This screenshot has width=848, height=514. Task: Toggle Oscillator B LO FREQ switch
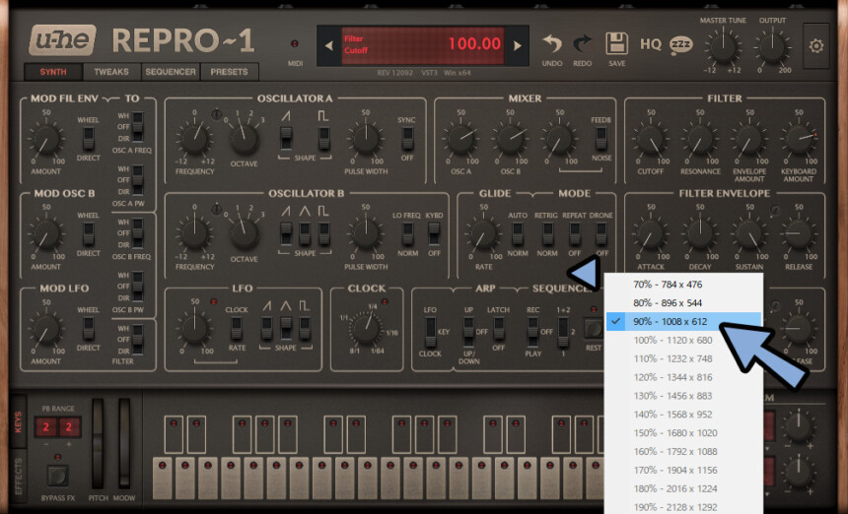click(407, 233)
